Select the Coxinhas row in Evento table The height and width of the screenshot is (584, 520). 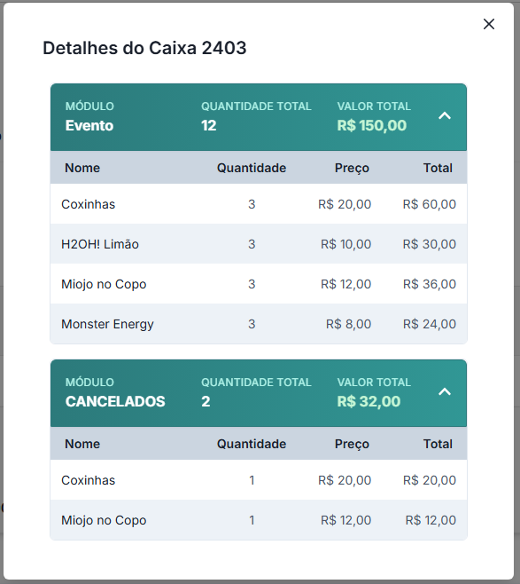[259, 204]
